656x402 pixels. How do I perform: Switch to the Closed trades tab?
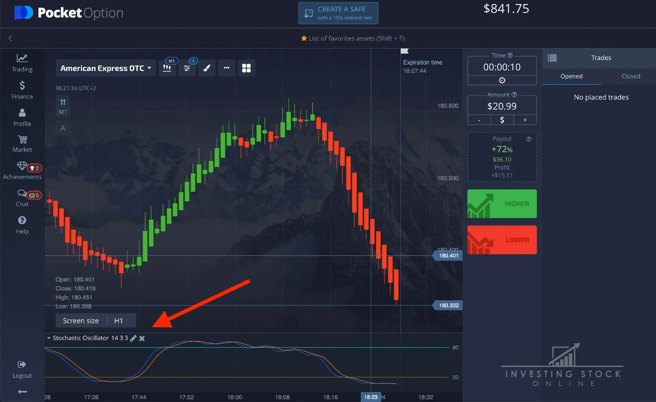point(631,76)
